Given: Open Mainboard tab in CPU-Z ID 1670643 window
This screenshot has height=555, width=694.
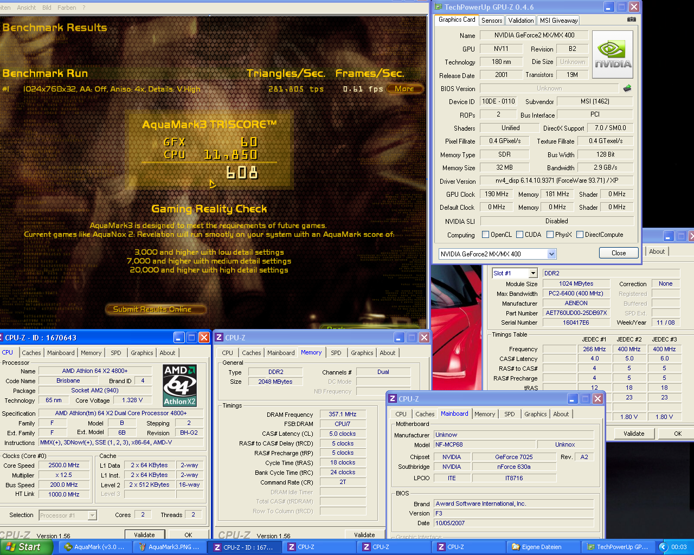Looking at the screenshot, I should pyautogui.click(x=61, y=353).
